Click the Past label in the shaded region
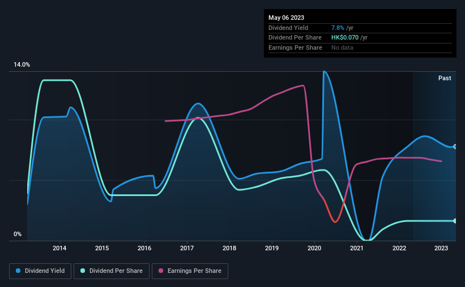 [x=445, y=78]
